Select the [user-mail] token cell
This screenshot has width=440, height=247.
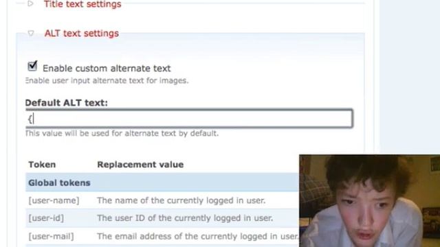click(x=51, y=236)
